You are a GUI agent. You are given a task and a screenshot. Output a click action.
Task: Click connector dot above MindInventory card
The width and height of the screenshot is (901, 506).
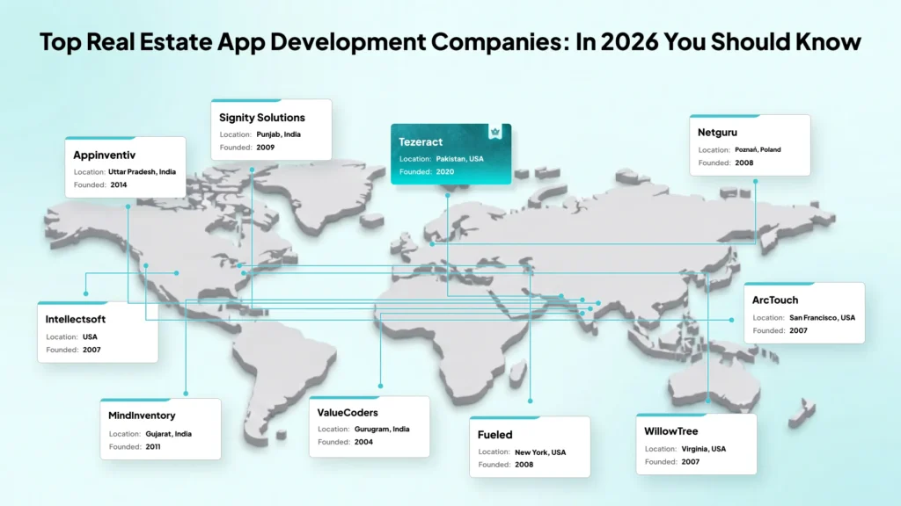186,394
